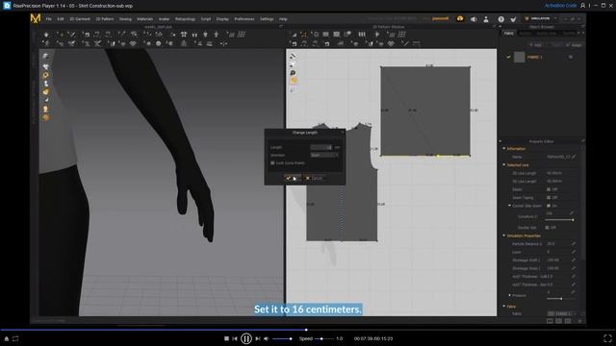
Task: Click the grid icon in 2D Pattern toolbar
Action: pyautogui.click(x=401, y=35)
